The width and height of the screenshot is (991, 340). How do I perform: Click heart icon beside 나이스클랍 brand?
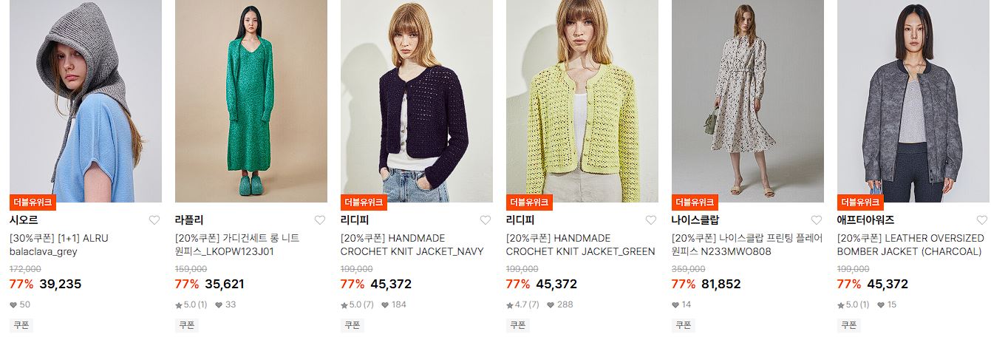(x=817, y=220)
